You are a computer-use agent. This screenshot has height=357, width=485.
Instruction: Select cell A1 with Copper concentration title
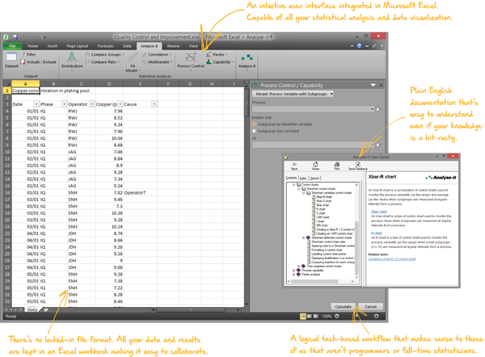[26, 90]
